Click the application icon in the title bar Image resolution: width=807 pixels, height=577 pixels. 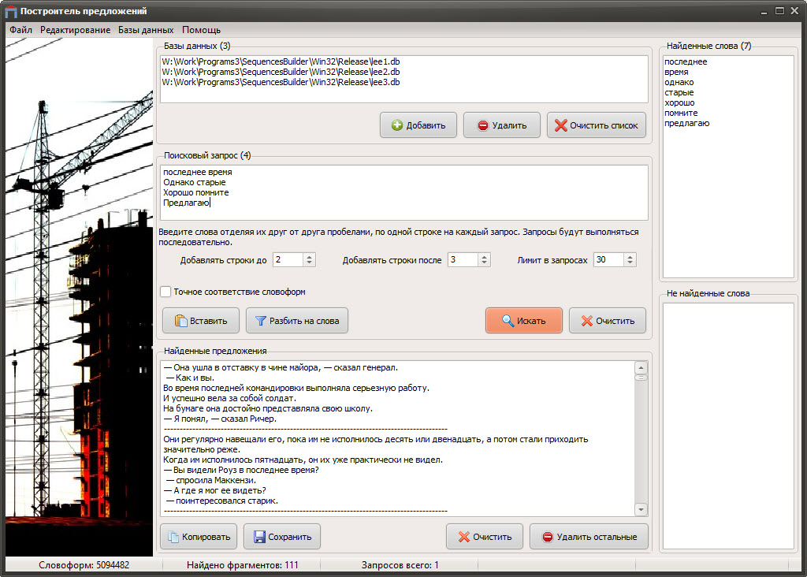[x=10, y=11]
